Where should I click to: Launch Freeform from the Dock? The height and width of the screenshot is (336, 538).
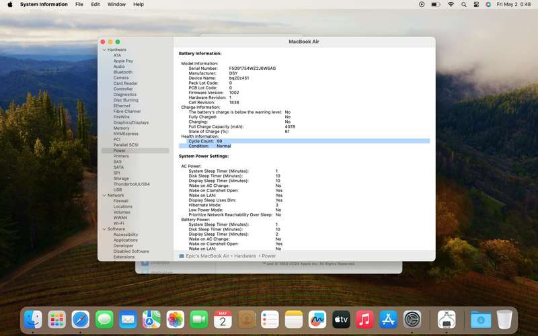(317, 320)
